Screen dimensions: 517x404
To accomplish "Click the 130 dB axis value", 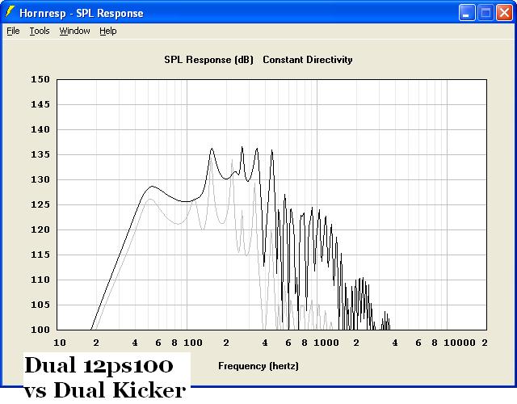I will (x=40, y=179).
